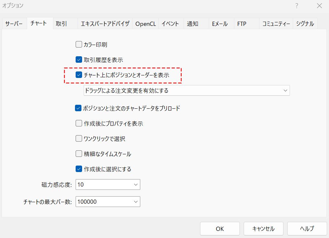Click the キャンセル button

click(x=263, y=229)
